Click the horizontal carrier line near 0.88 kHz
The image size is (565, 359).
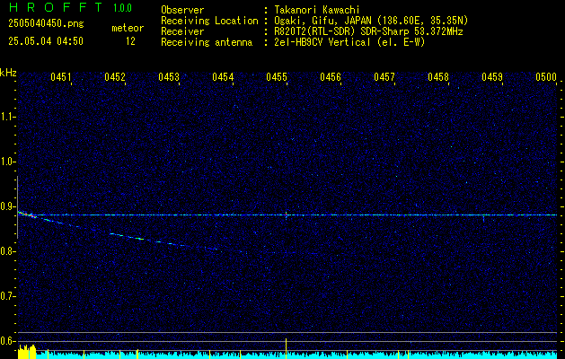click(x=287, y=215)
